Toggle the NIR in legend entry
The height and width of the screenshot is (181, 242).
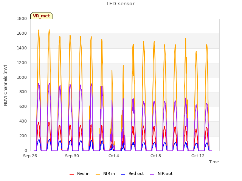105,173
